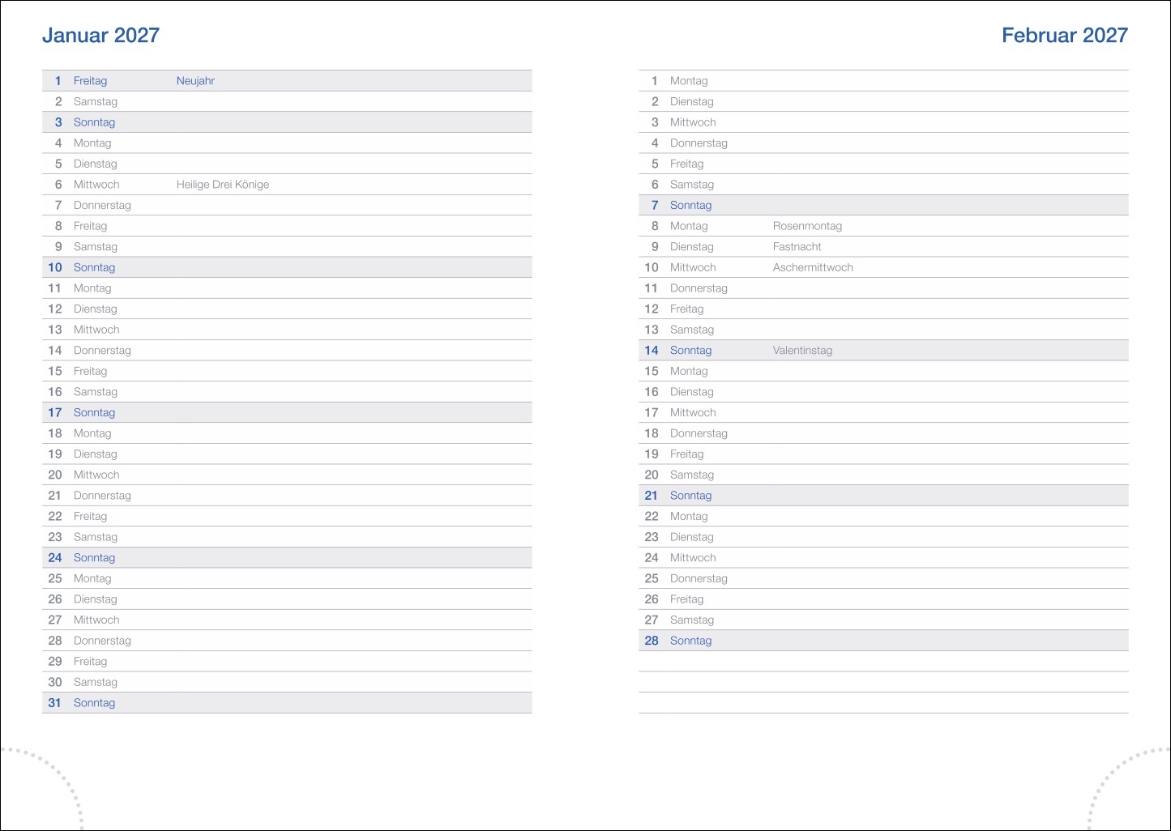Click the January 1 Freitag row
The width and height of the screenshot is (1171, 831).
pos(90,81)
